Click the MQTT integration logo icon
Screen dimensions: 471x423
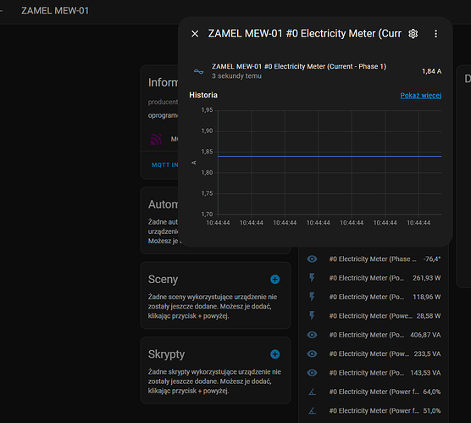(x=156, y=139)
